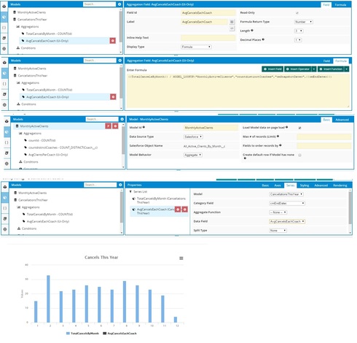Click the Fields to order records by input
357x343 pixels.
click(323, 146)
